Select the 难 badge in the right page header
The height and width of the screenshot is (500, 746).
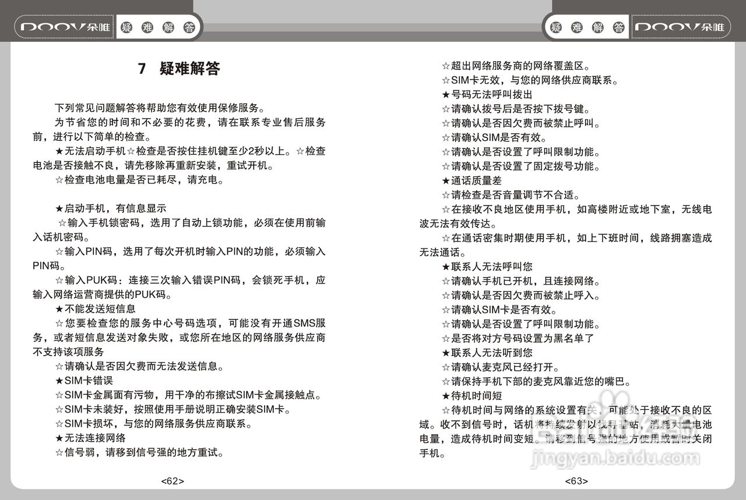click(x=576, y=26)
